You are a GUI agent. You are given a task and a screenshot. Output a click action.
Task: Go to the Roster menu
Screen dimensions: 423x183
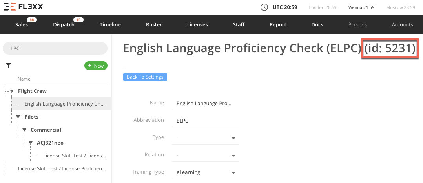(154, 24)
